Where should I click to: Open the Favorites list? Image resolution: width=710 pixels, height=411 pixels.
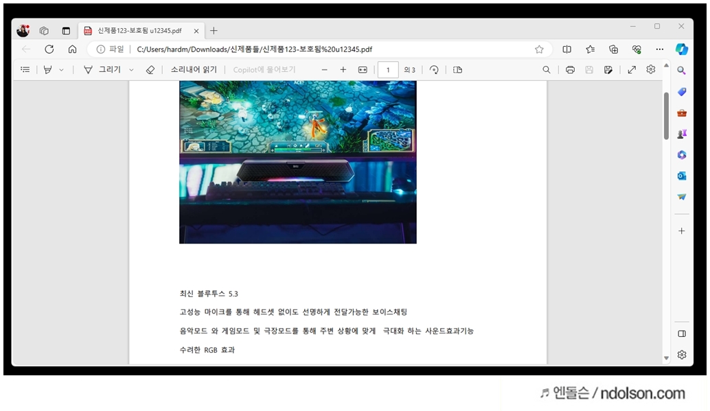(x=590, y=49)
